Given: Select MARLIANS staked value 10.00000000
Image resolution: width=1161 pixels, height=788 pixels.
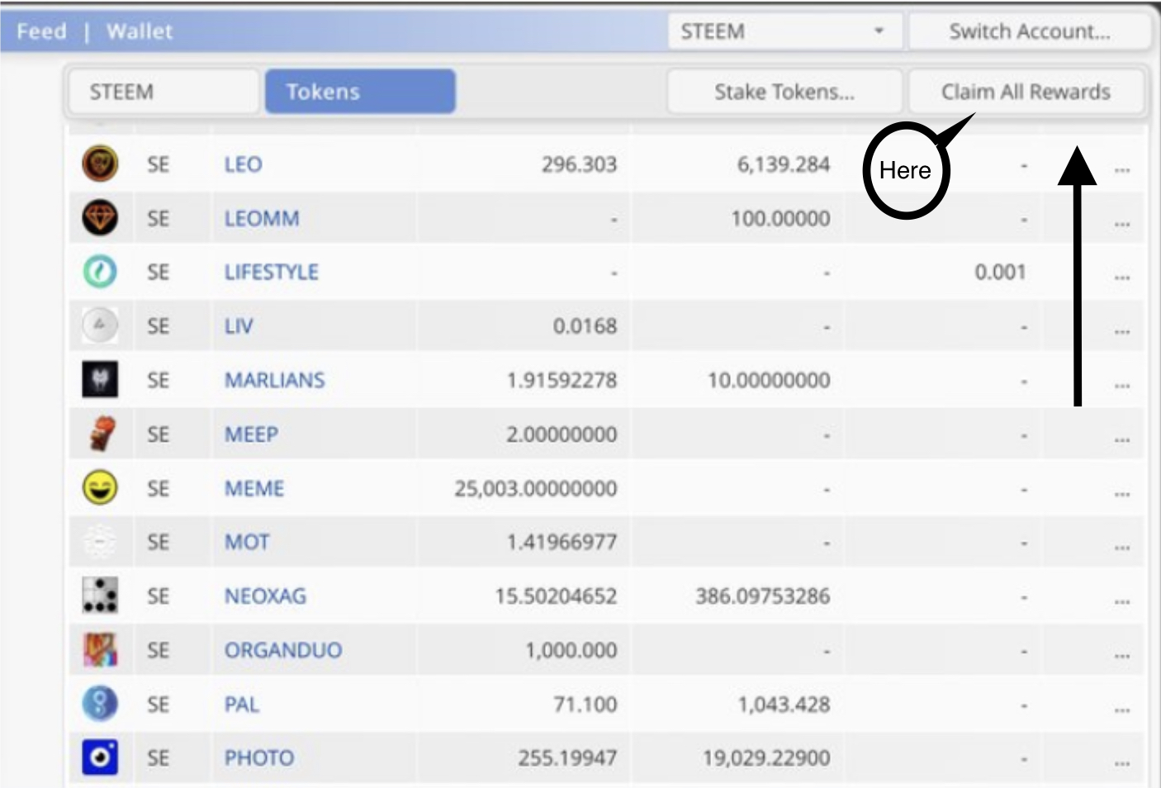Looking at the screenshot, I should pos(769,380).
